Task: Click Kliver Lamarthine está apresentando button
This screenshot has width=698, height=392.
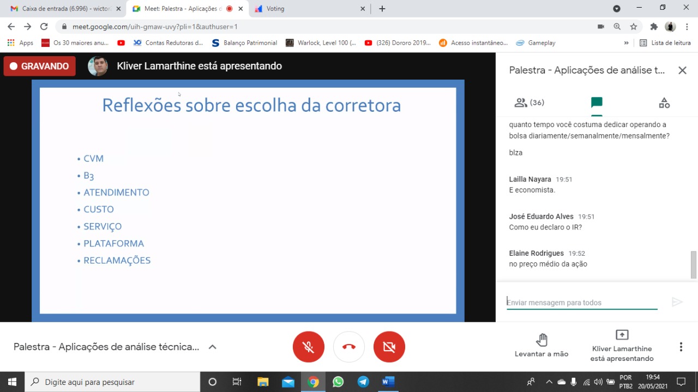Action: pyautogui.click(x=622, y=346)
